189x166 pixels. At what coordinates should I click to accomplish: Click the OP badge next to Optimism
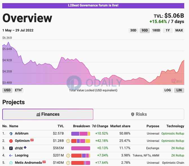click(x=32, y=140)
